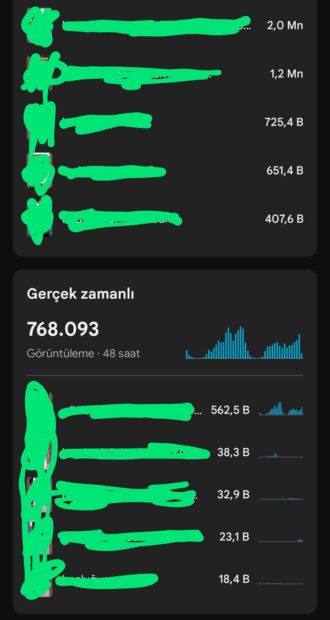Open the 407,6 B views video row
The width and height of the screenshot is (330, 620).
click(x=165, y=219)
